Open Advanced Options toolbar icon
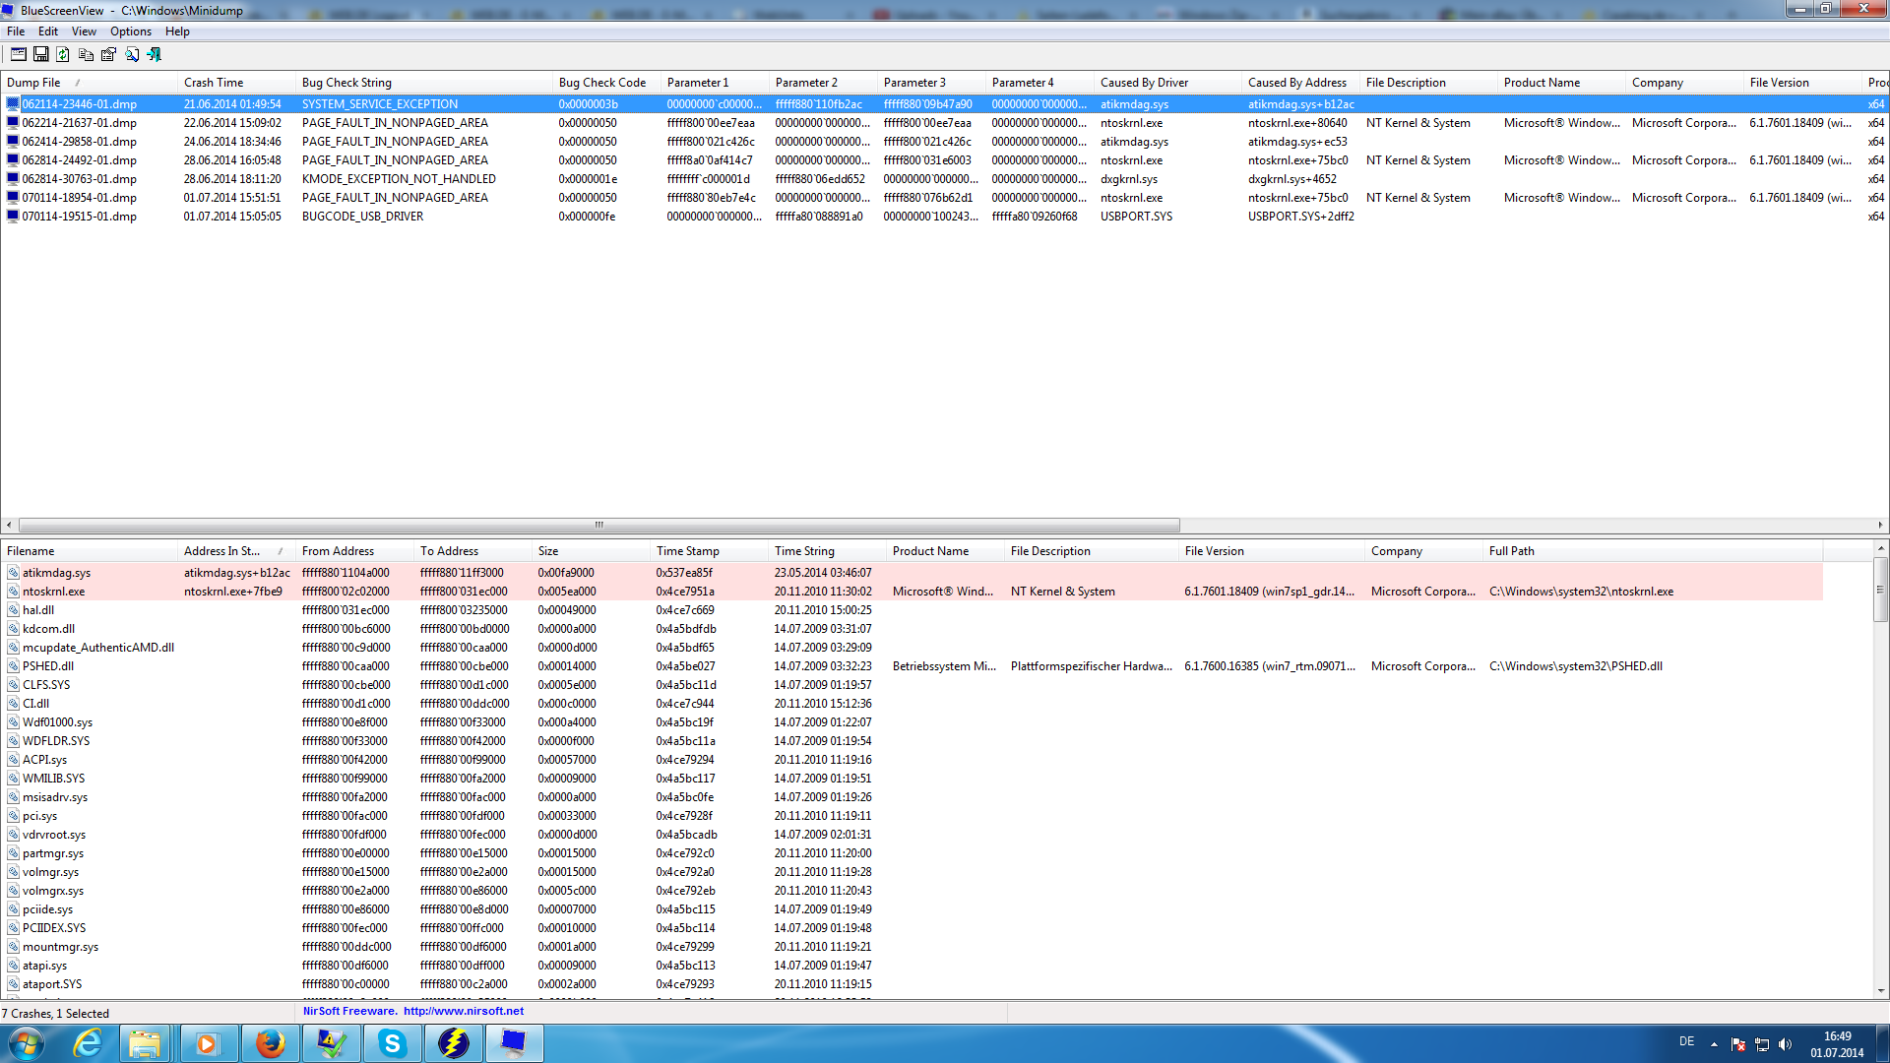1890x1063 pixels. click(18, 55)
